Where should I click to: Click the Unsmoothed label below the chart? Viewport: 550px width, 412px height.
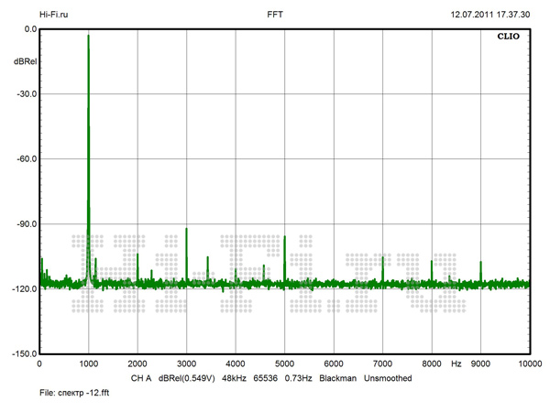(x=388, y=378)
